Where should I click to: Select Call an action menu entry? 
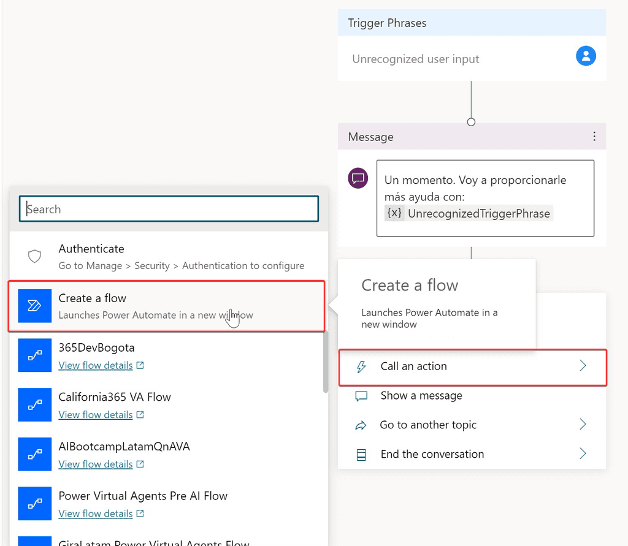413,366
